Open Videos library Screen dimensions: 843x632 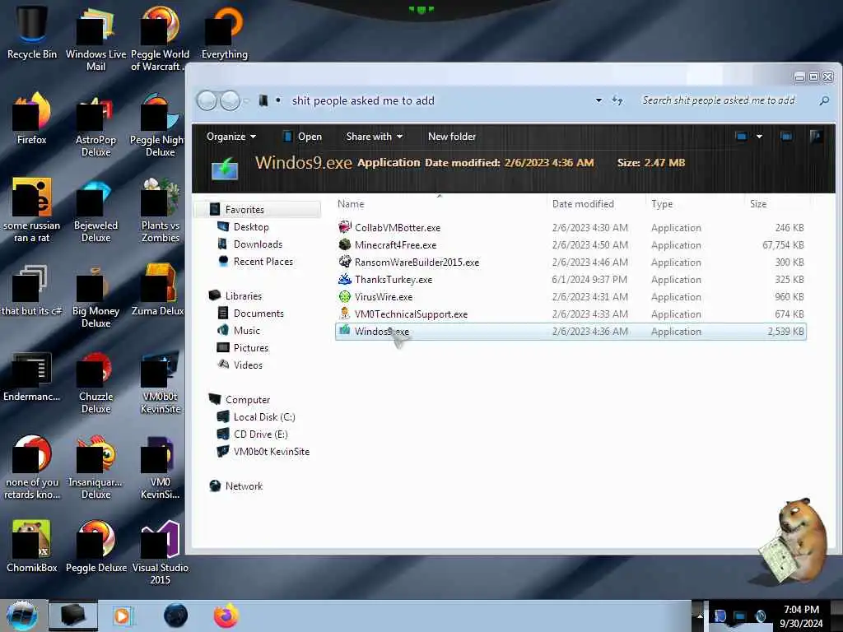(x=247, y=365)
